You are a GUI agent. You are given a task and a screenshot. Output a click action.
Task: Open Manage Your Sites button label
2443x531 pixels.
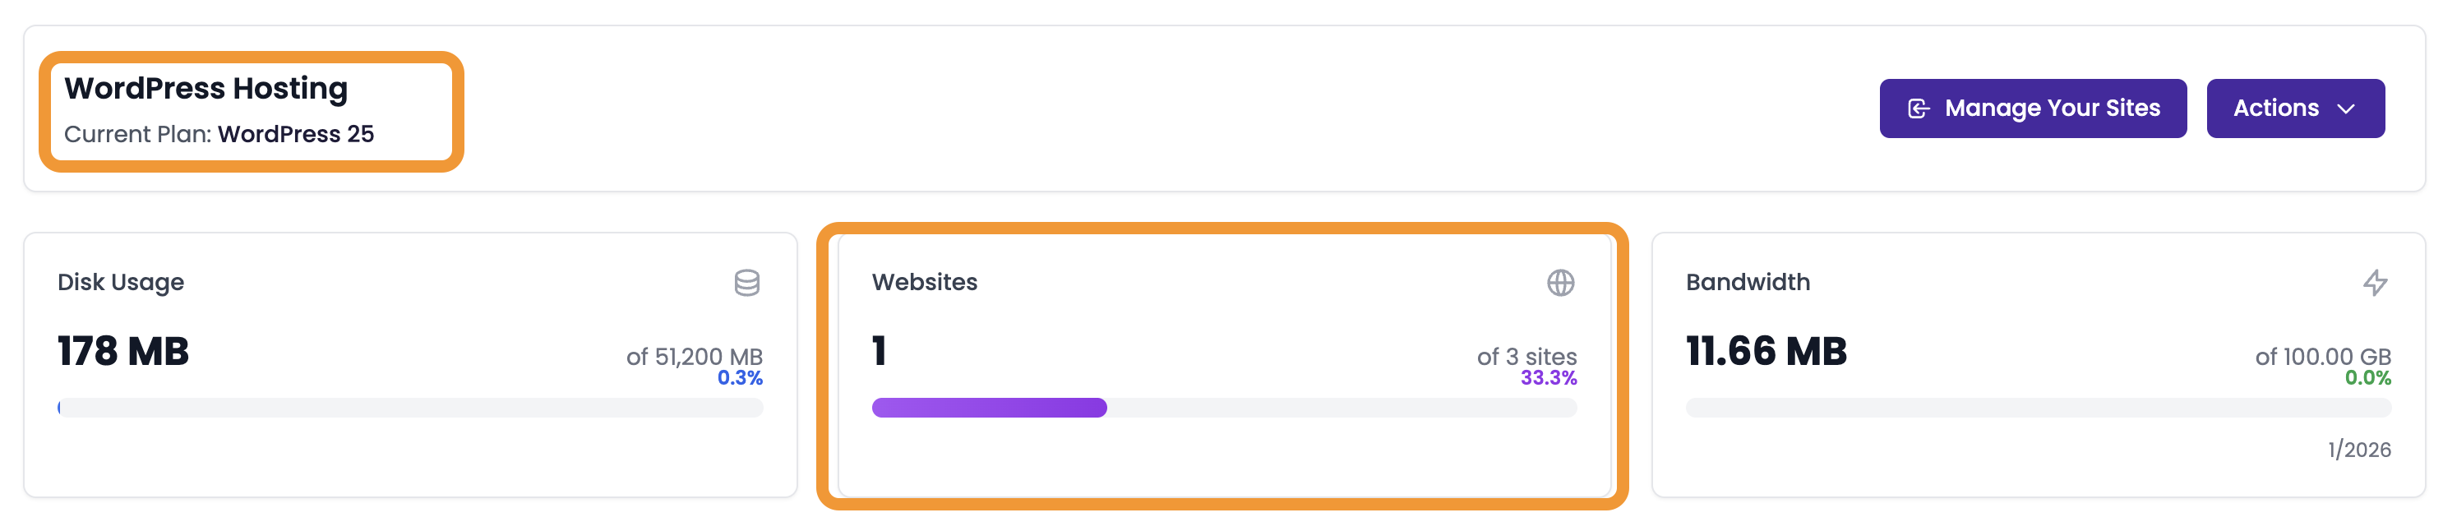point(2052,109)
